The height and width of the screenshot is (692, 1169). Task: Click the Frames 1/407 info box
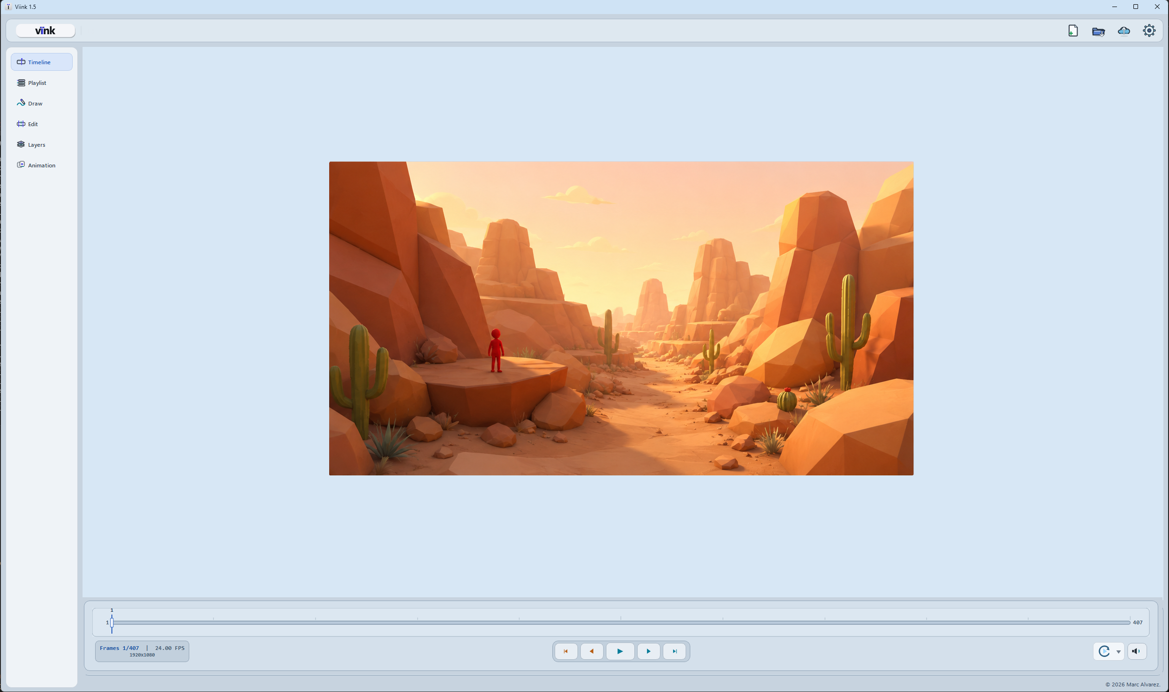coord(142,651)
